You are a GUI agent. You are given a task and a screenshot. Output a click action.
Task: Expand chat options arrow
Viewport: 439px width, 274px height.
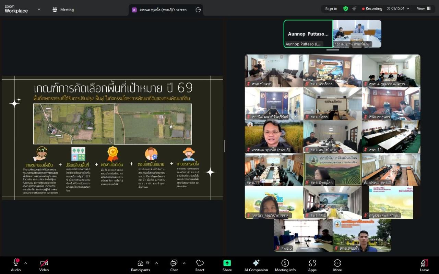tap(184, 263)
